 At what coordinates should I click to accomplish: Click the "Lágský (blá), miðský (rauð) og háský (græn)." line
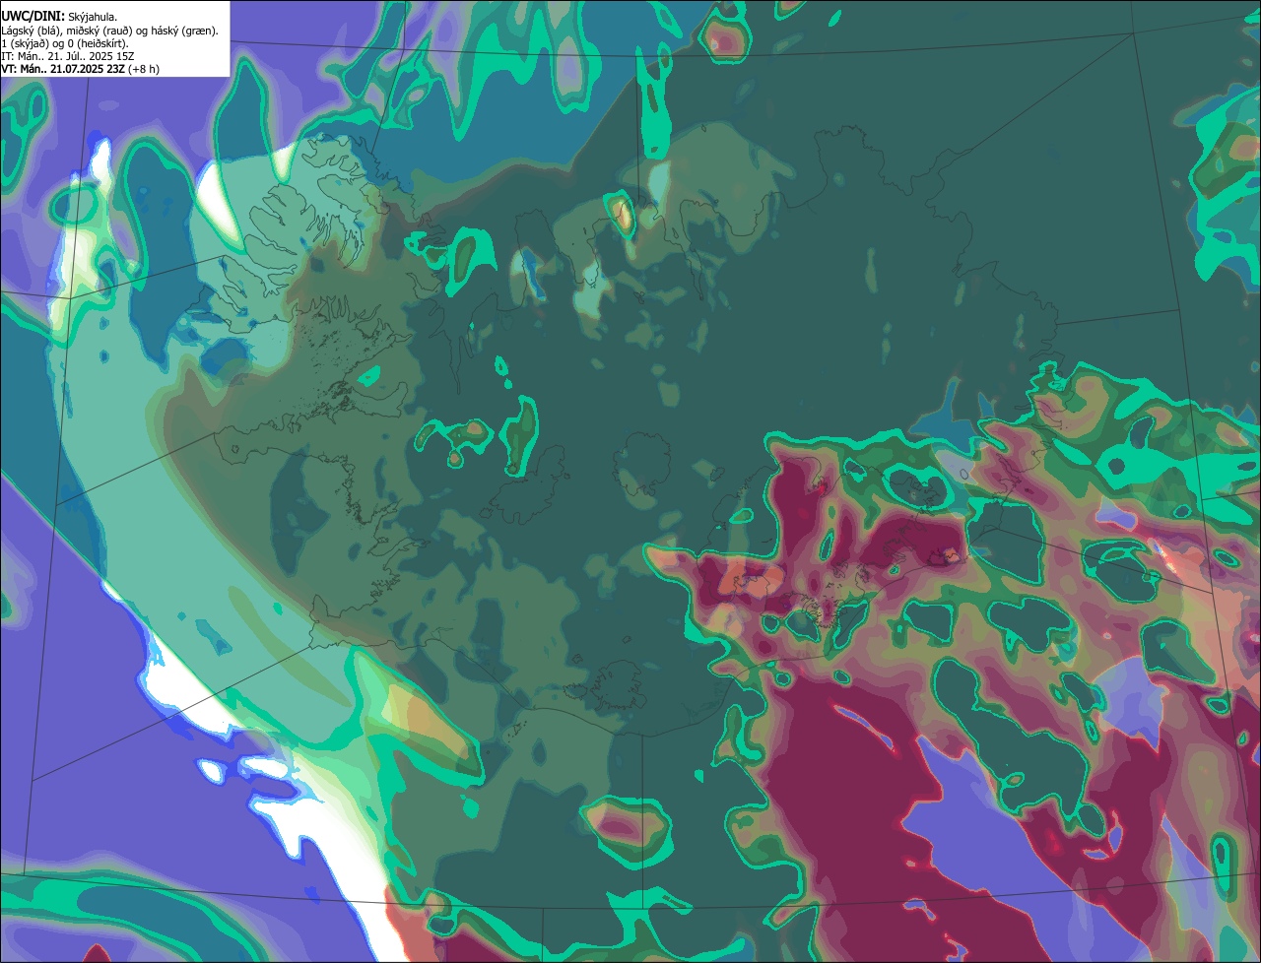pos(110,30)
